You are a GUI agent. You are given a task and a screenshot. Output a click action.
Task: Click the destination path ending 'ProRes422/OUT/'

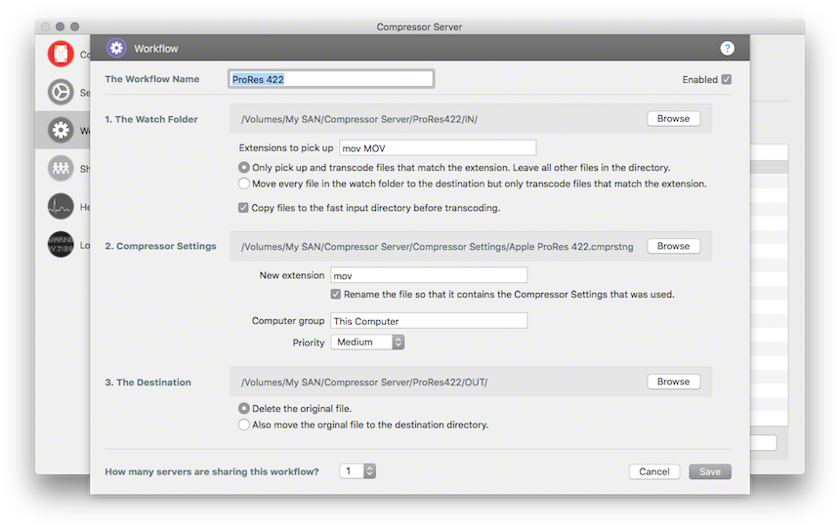click(364, 383)
